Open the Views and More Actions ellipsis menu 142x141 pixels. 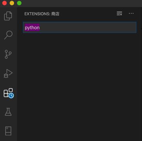point(131,13)
